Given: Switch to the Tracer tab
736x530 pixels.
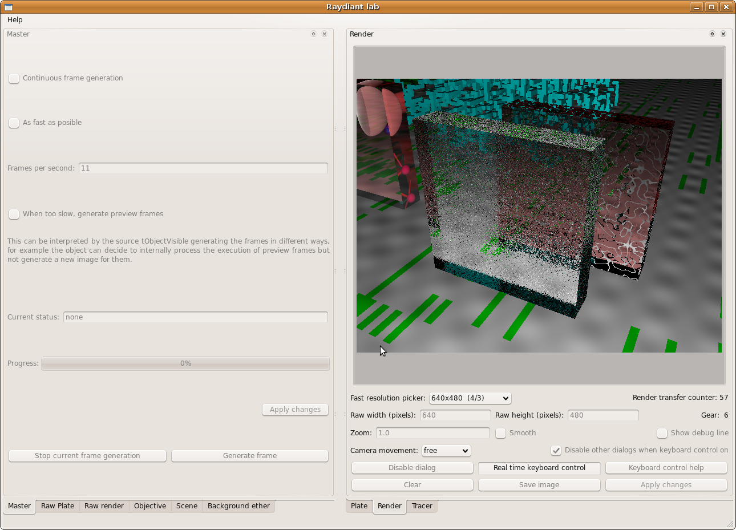Looking at the screenshot, I should click(422, 506).
